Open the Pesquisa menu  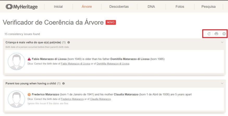click(208, 7)
